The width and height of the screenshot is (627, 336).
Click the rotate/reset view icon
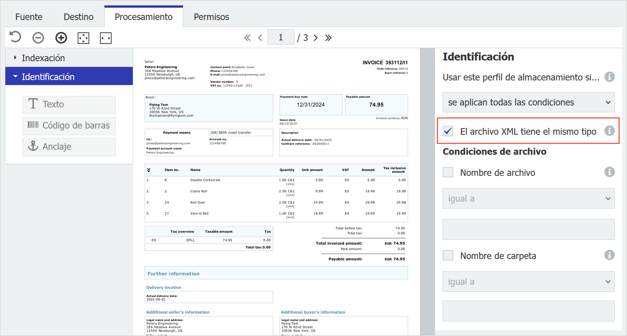pos(15,37)
